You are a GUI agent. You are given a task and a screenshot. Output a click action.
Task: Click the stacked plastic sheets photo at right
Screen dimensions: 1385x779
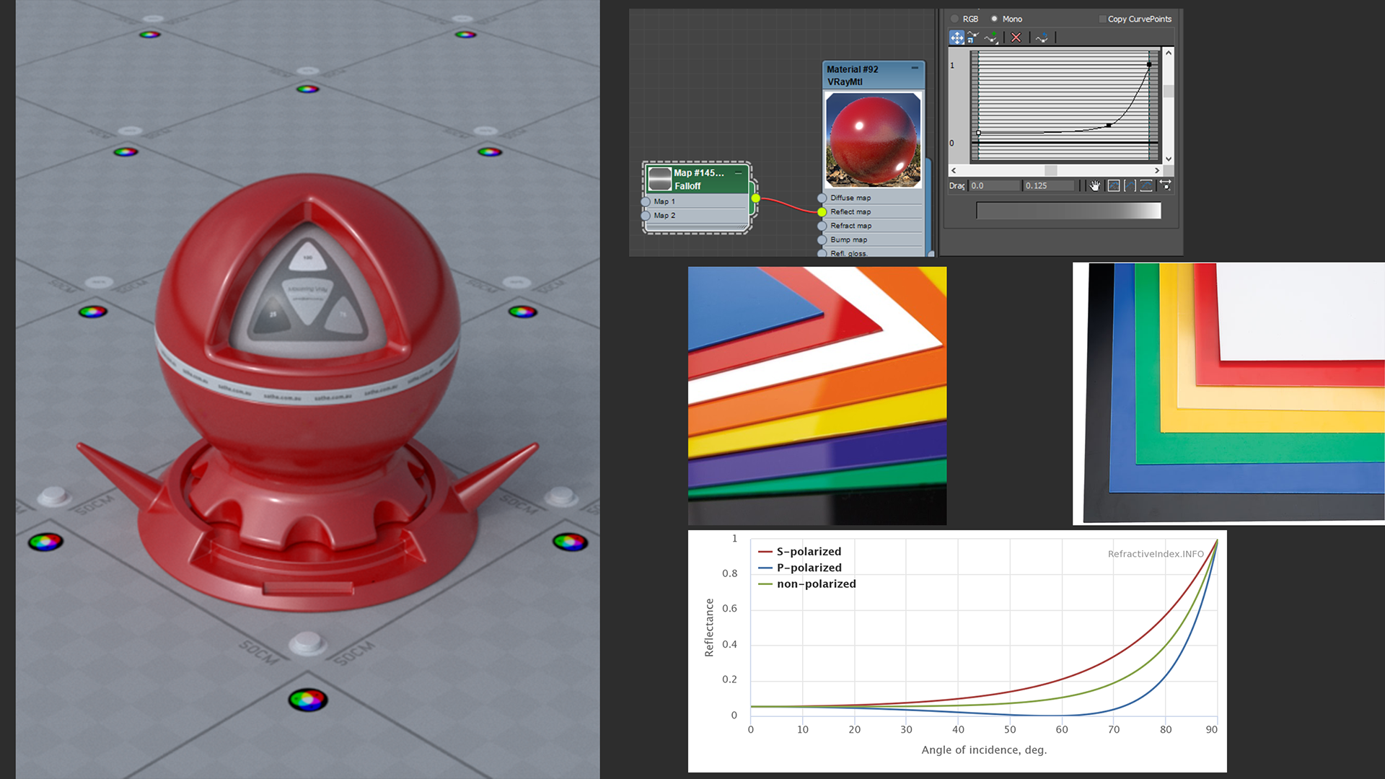coord(1228,393)
